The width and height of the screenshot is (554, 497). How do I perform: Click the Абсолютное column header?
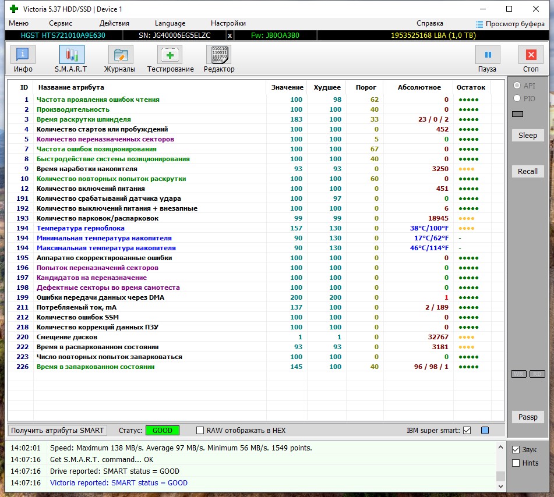point(419,87)
